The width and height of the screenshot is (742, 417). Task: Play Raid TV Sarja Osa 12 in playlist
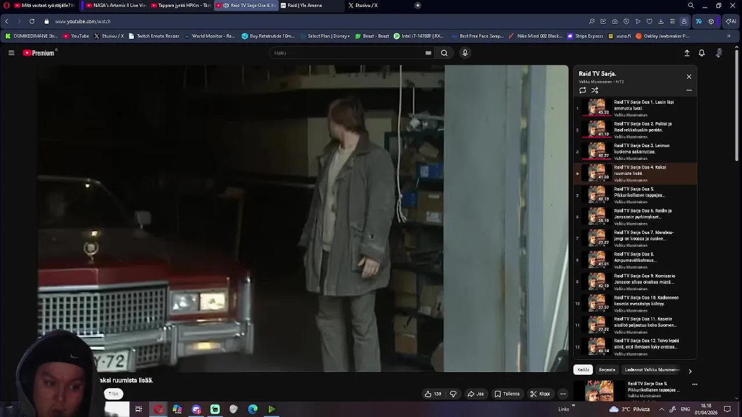click(635, 347)
